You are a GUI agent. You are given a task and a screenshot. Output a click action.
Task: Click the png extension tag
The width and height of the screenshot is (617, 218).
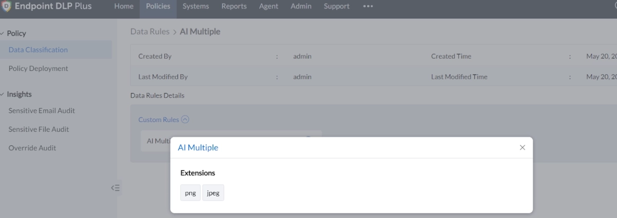[x=190, y=193]
